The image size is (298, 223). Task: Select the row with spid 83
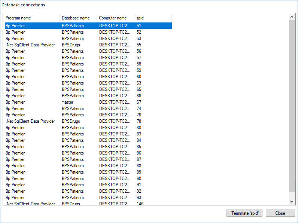[88, 134]
